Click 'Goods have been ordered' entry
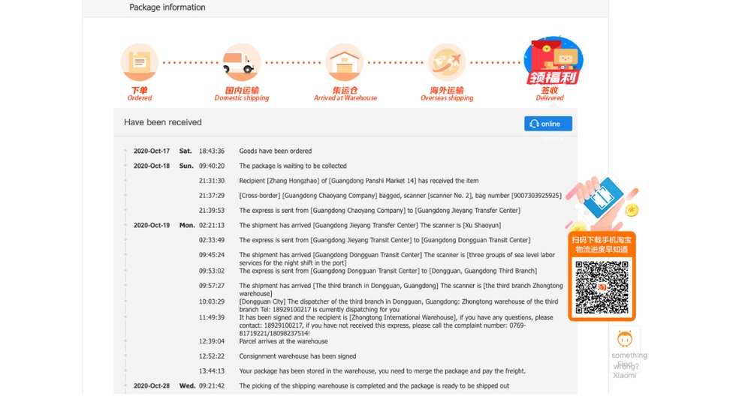 coord(276,151)
